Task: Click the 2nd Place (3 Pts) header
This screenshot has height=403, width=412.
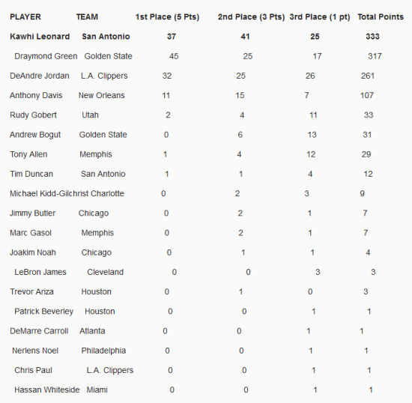Action: [251, 17]
